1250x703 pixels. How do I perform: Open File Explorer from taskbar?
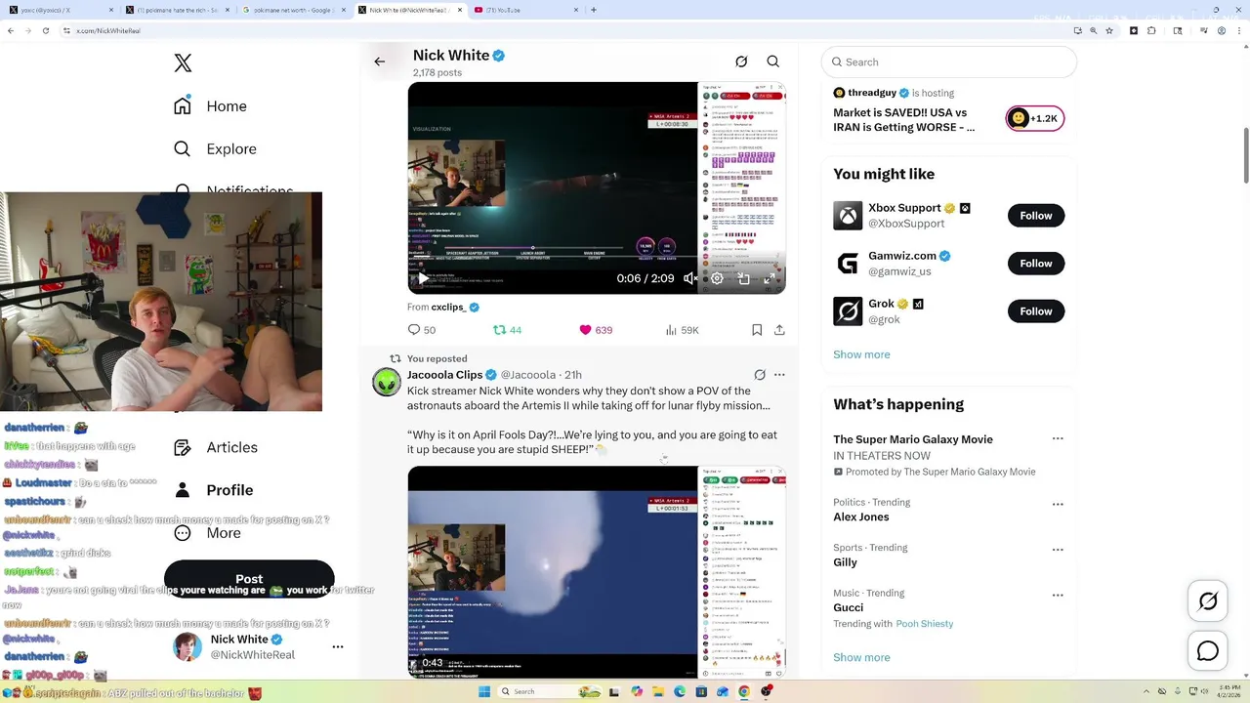coord(659,691)
